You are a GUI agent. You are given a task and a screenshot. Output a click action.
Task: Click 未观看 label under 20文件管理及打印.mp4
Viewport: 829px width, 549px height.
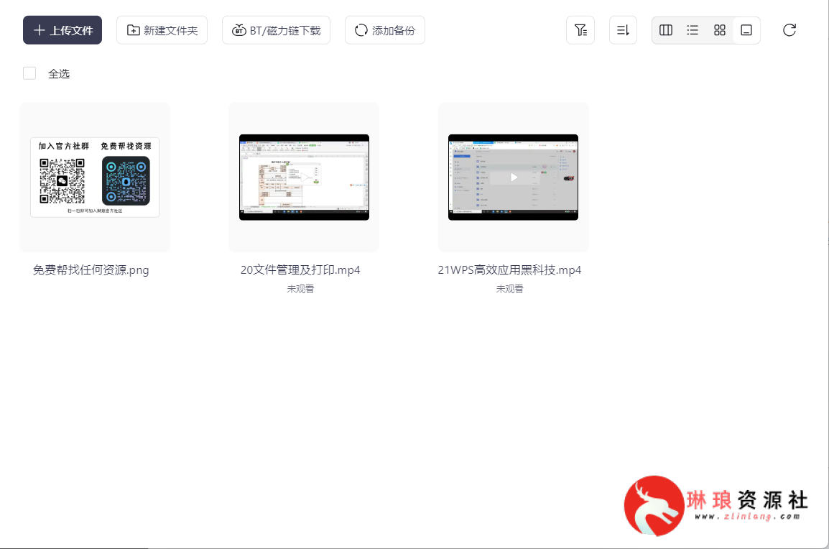(x=300, y=289)
